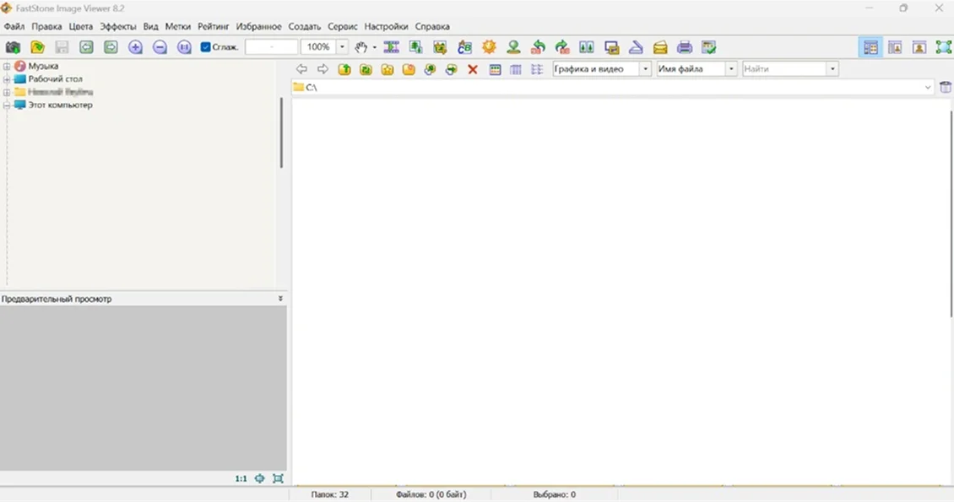Click the preview full-screen corners icon
954x502 pixels.
[x=278, y=479]
